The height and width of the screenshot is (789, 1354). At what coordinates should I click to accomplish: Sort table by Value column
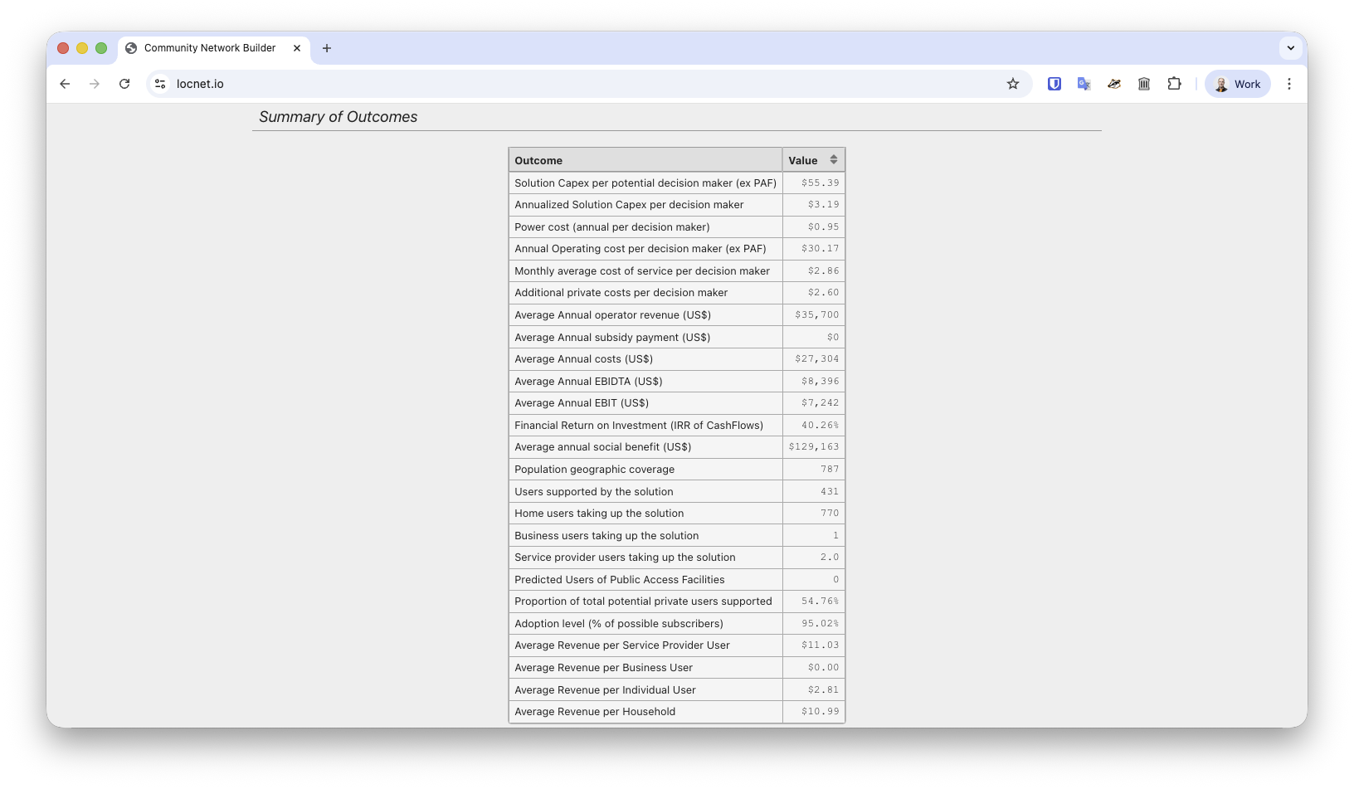coord(833,160)
